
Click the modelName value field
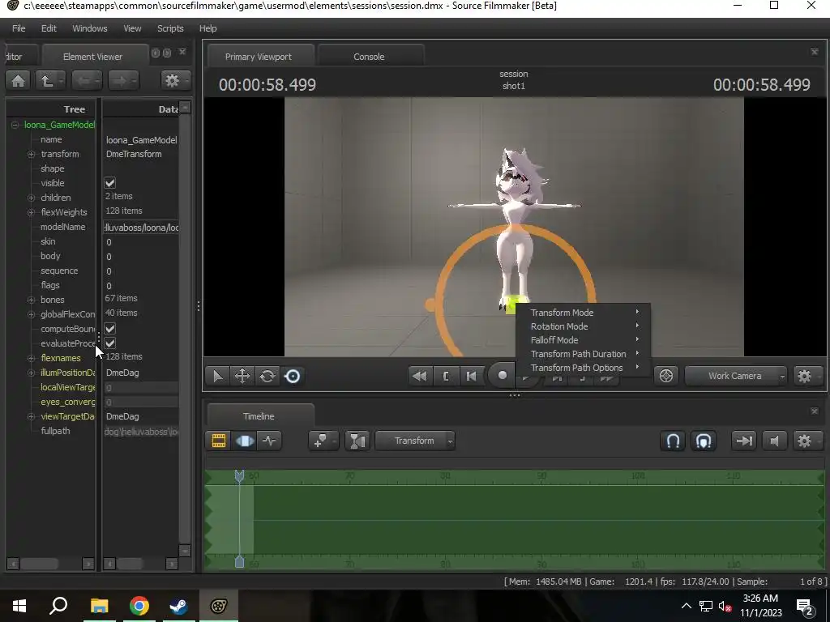point(141,228)
